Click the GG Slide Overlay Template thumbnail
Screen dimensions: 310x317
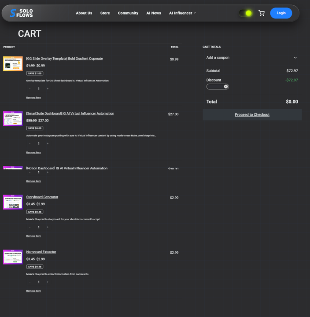[x=13, y=64]
